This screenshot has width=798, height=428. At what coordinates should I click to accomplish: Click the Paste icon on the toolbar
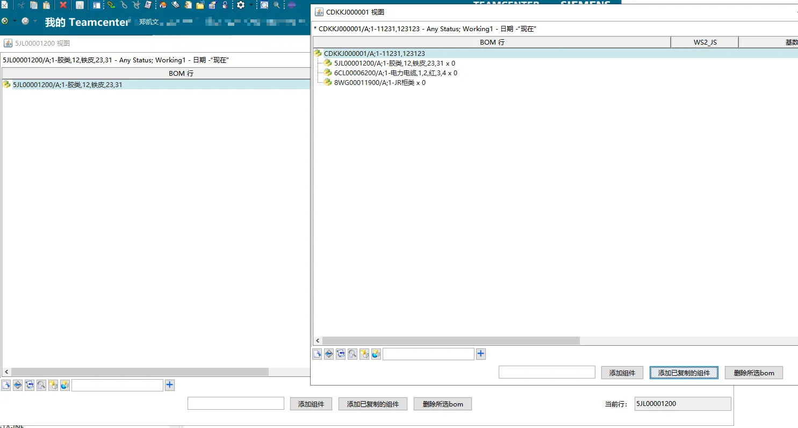(46, 5)
